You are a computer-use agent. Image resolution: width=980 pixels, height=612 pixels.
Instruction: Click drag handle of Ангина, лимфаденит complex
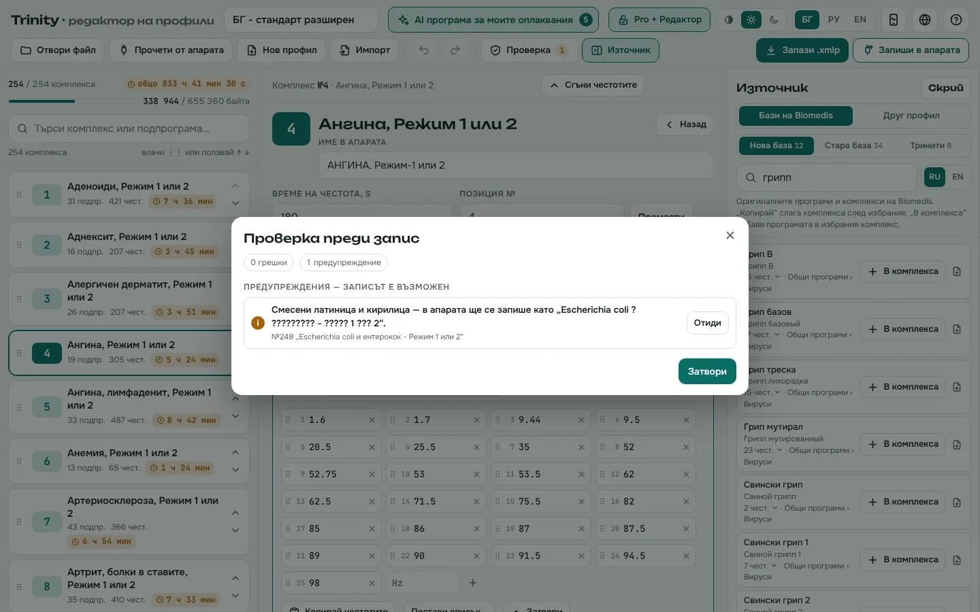point(19,407)
